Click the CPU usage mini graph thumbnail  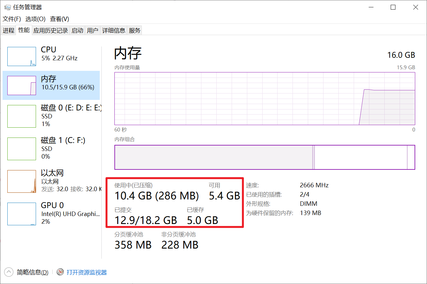click(22, 56)
